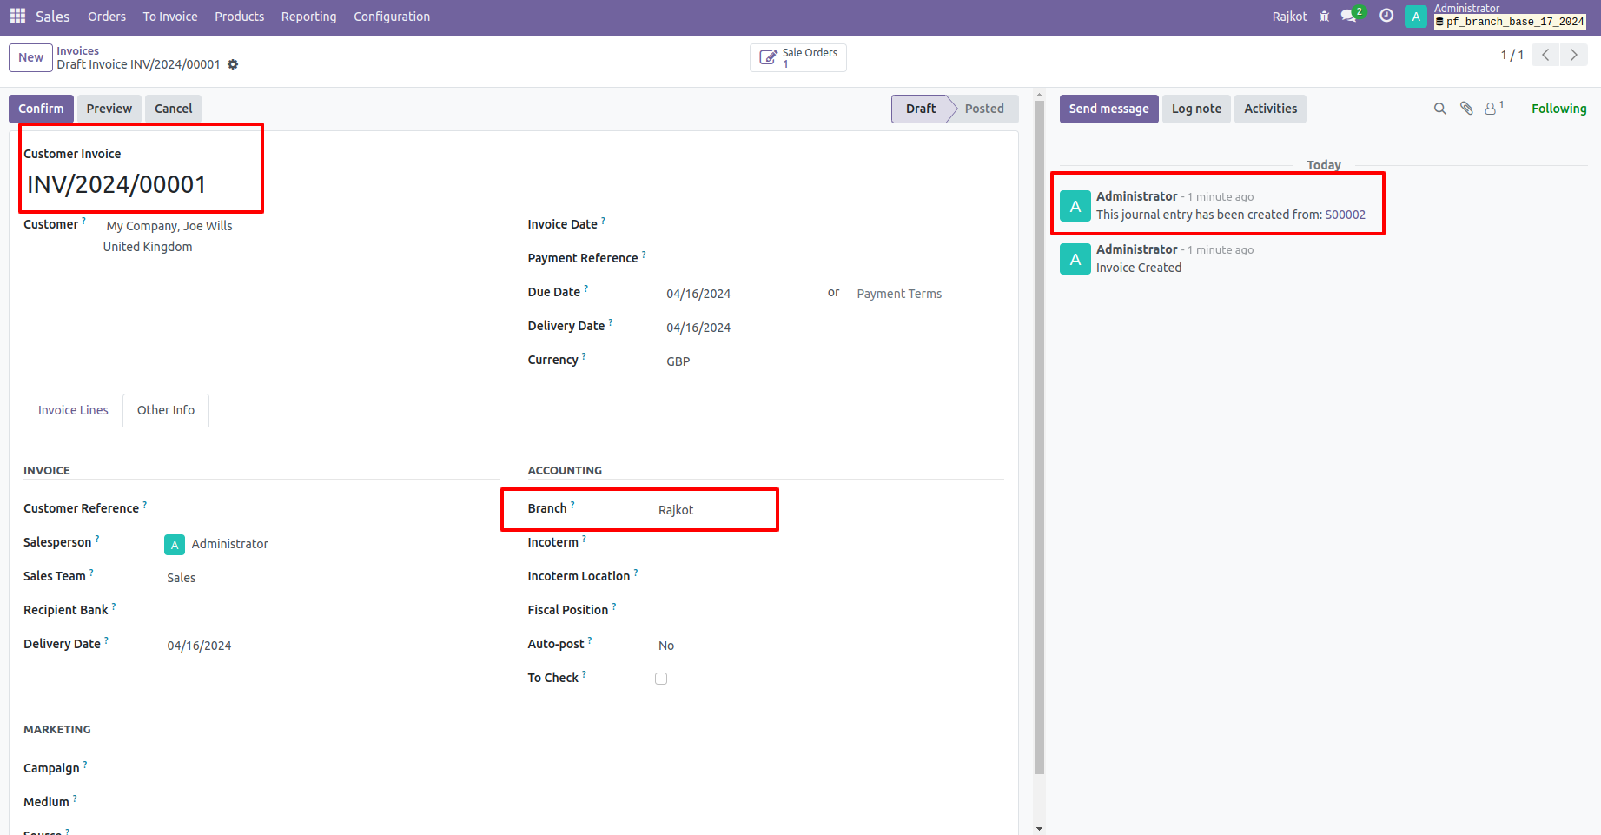
Task: Toggle off the Following status
Action: coord(1558,108)
